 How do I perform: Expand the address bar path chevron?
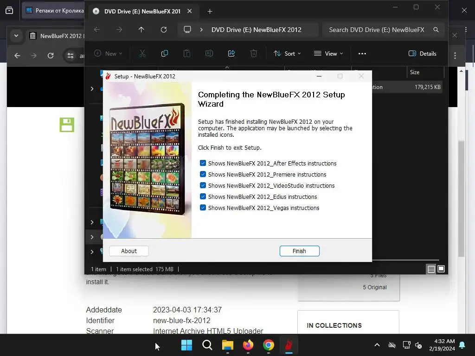coord(201,30)
